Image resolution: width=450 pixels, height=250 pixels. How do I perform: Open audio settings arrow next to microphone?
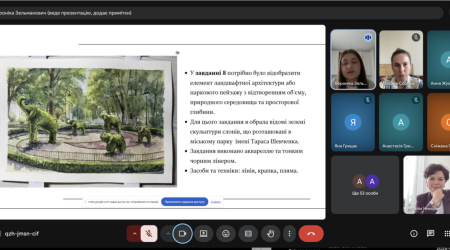[x=134, y=233]
